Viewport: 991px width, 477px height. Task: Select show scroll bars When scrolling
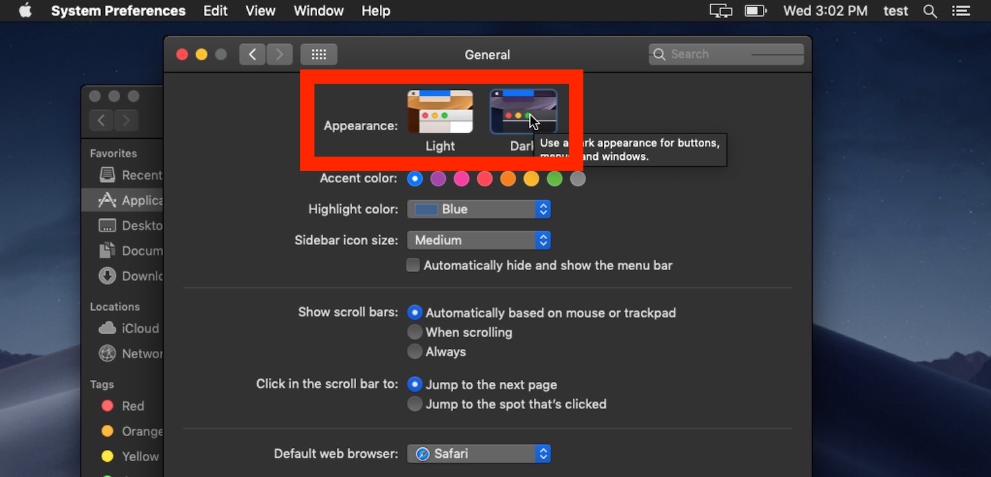pyautogui.click(x=415, y=332)
